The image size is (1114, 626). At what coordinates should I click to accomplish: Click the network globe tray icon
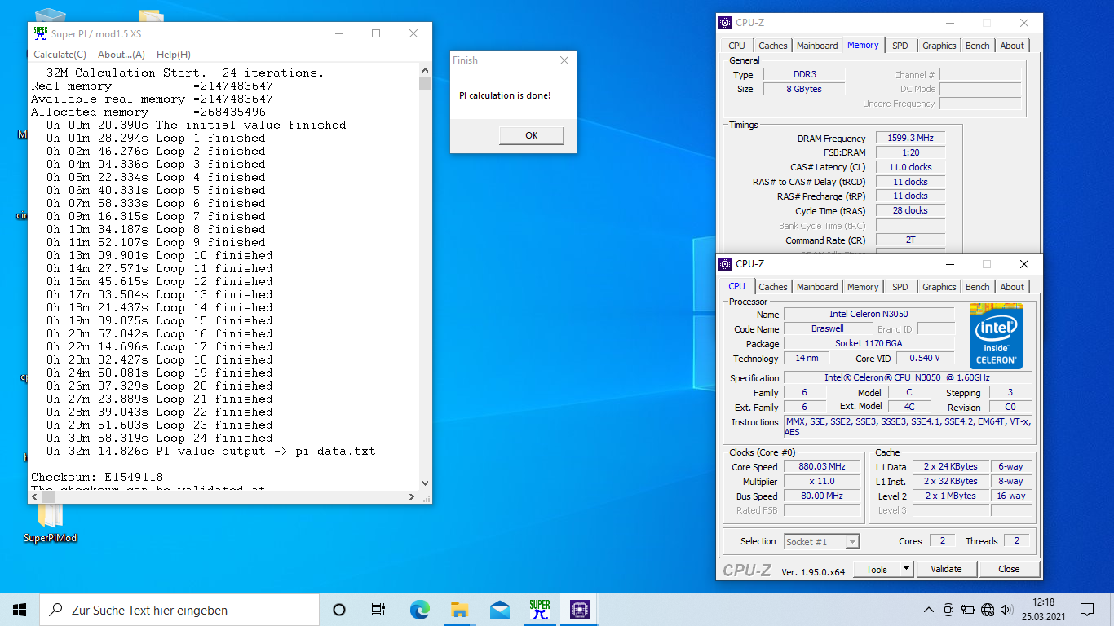point(988,610)
